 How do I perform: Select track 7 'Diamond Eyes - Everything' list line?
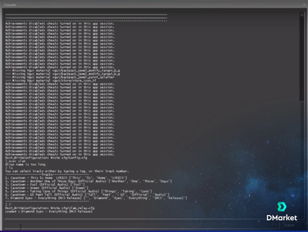[96, 198]
